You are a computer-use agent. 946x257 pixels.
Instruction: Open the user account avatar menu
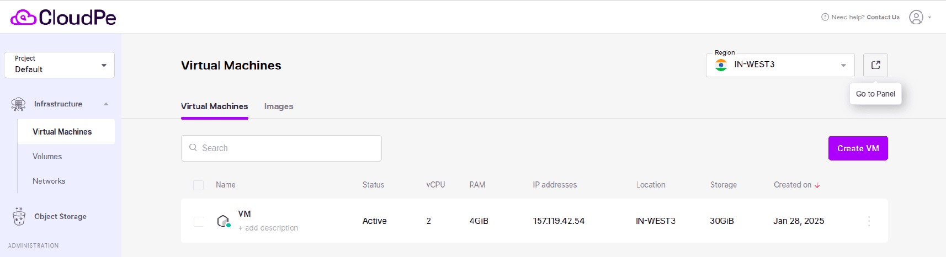(x=916, y=18)
